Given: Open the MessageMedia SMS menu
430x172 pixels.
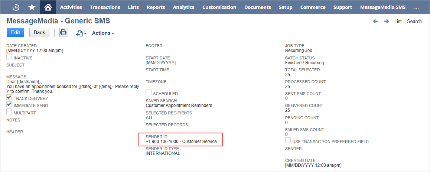Looking at the screenshot, I should [x=382, y=7].
